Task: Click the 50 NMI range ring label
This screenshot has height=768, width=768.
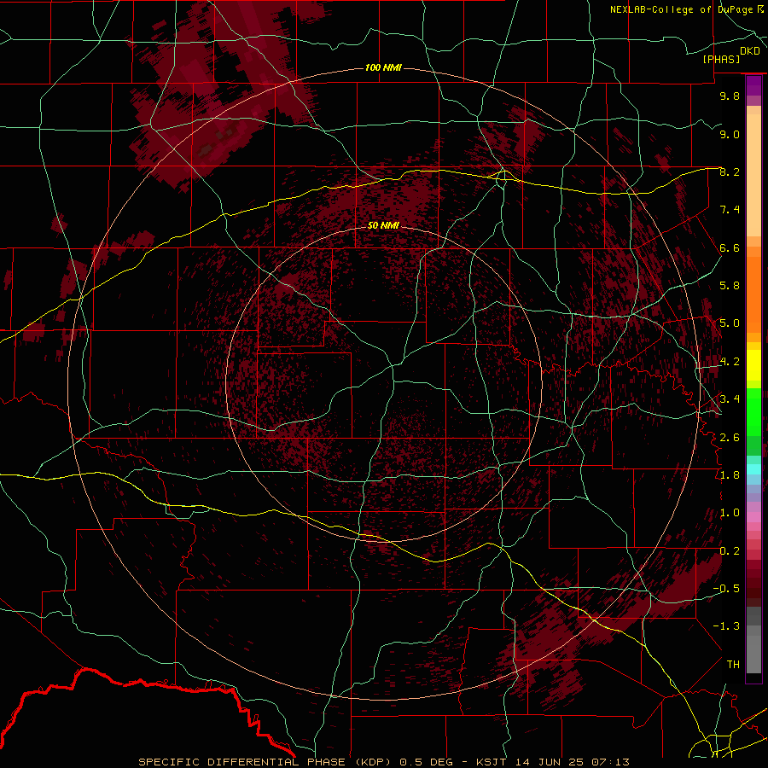Action: (x=383, y=225)
